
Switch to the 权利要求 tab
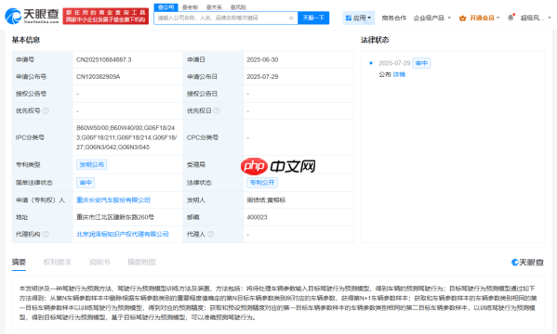[58, 262]
